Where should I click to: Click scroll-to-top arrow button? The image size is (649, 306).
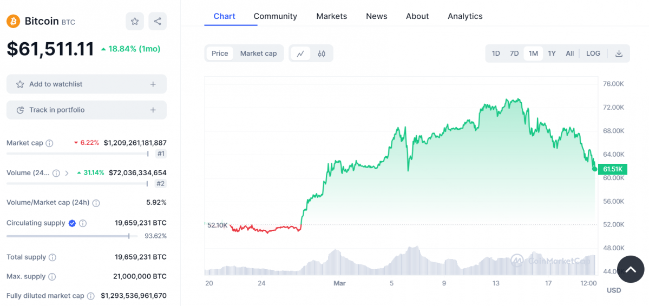[631, 269]
